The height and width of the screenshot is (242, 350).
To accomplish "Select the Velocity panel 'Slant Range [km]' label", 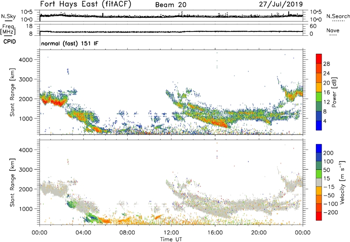I will [x=12, y=183].
